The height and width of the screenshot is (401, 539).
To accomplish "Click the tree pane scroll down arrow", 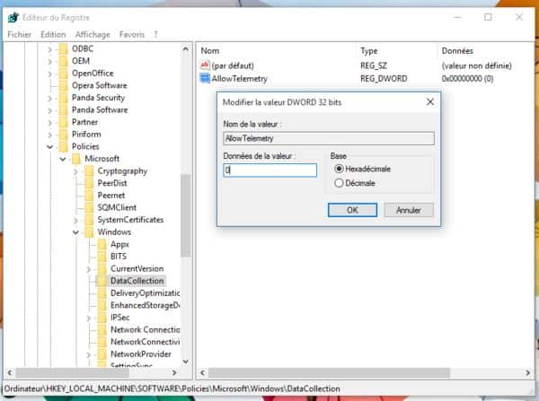I will [x=186, y=362].
